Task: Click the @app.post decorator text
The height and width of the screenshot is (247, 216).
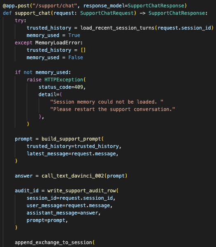Action: coord(16,6)
